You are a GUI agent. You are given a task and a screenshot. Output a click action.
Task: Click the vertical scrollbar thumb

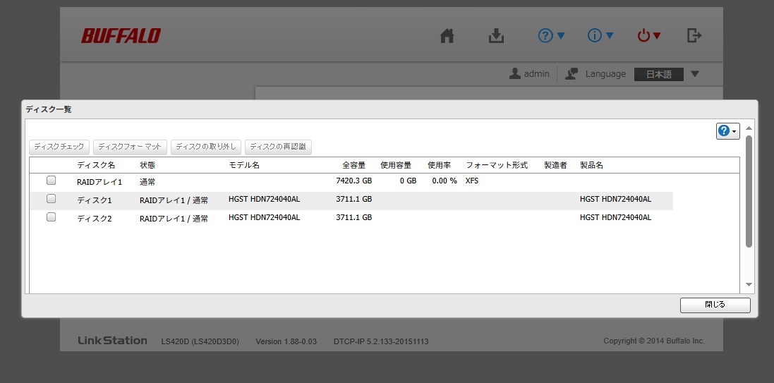click(x=749, y=192)
